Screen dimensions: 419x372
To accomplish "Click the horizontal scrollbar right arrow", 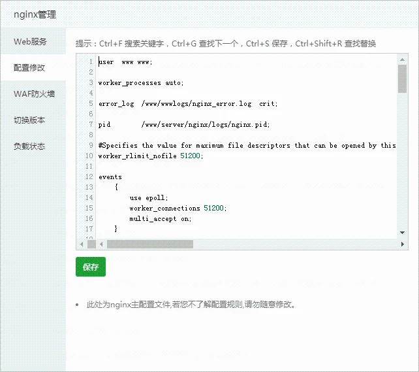I will pos(403,244).
